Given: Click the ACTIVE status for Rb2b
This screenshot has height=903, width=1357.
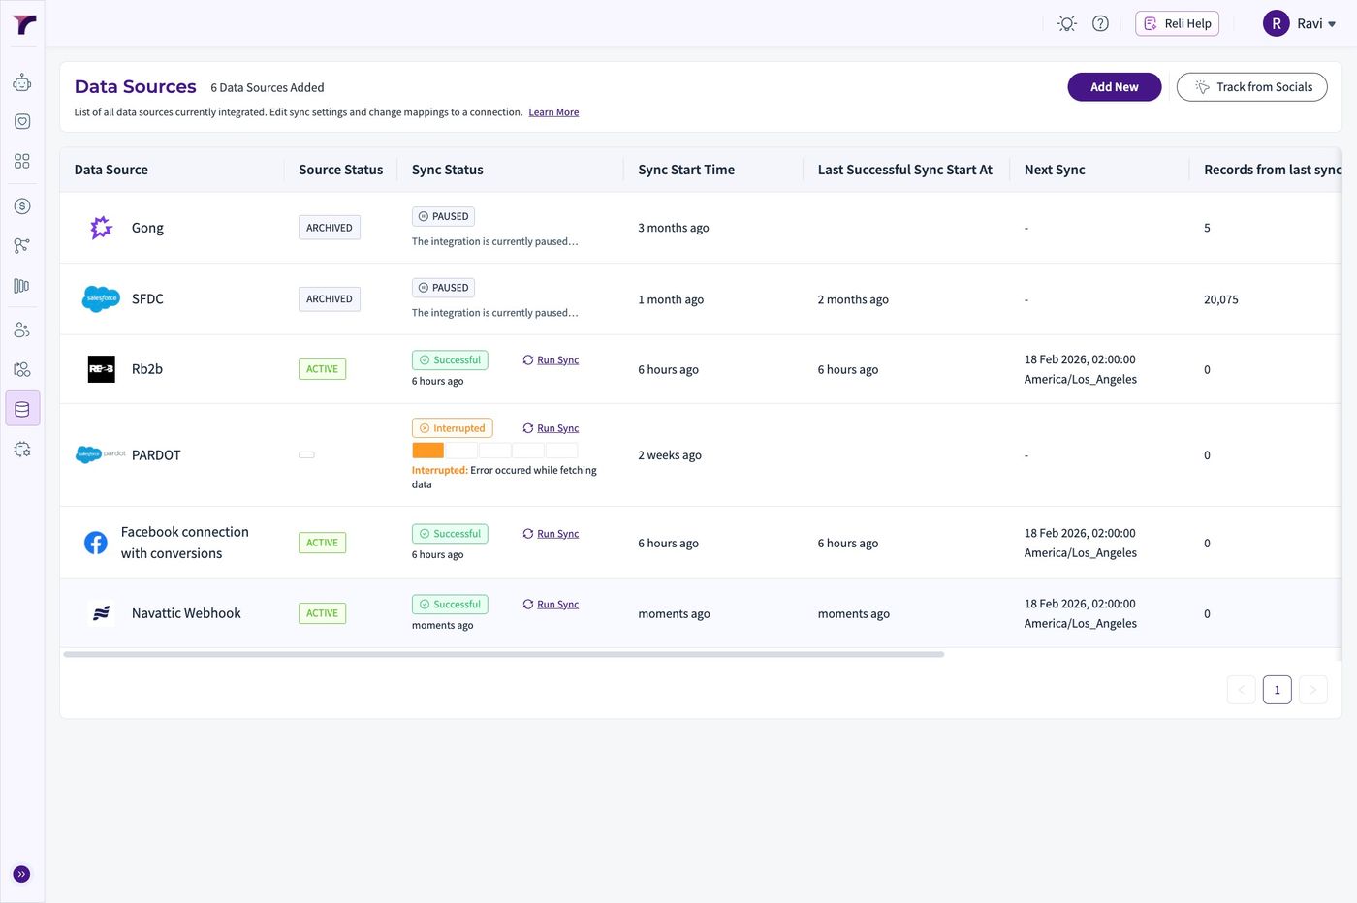Looking at the screenshot, I should coord(322,369).
